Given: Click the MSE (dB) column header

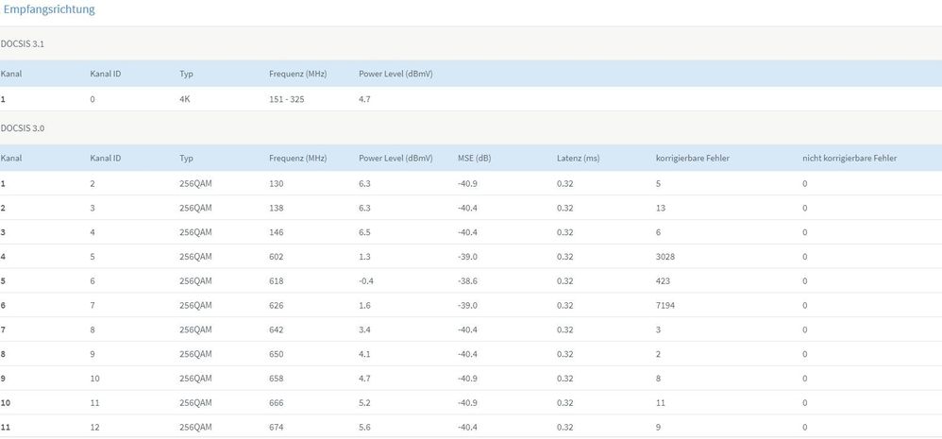Looking at the screenshot, I should (474, 159).
